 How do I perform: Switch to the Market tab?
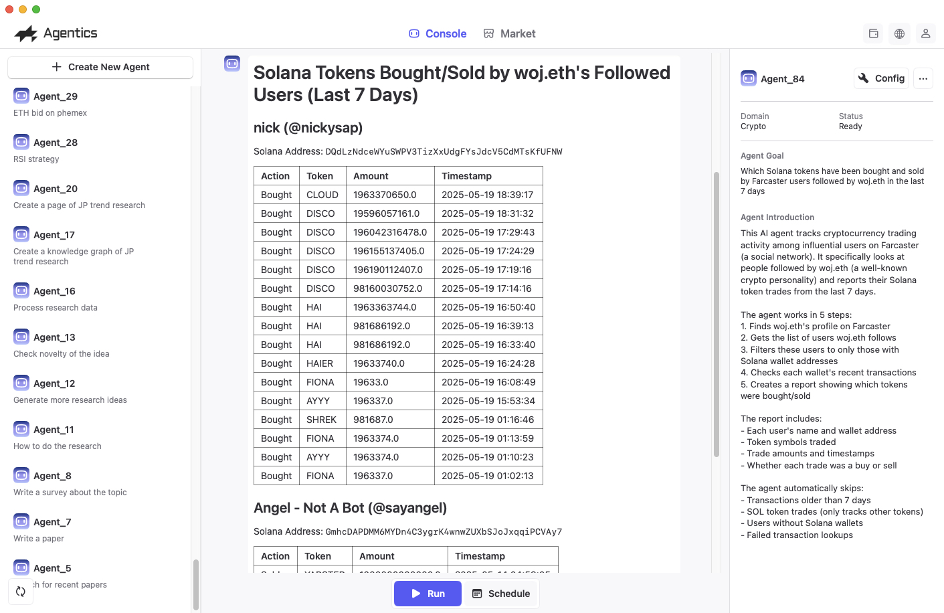[x=509, y=33]
